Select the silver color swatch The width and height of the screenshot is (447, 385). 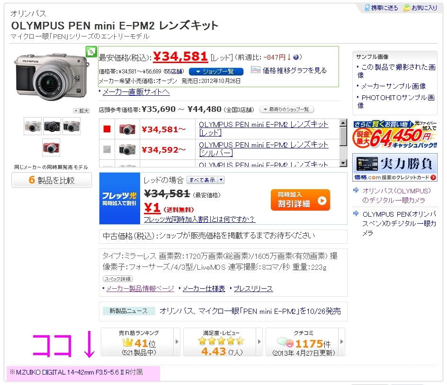tap(107, 149)
